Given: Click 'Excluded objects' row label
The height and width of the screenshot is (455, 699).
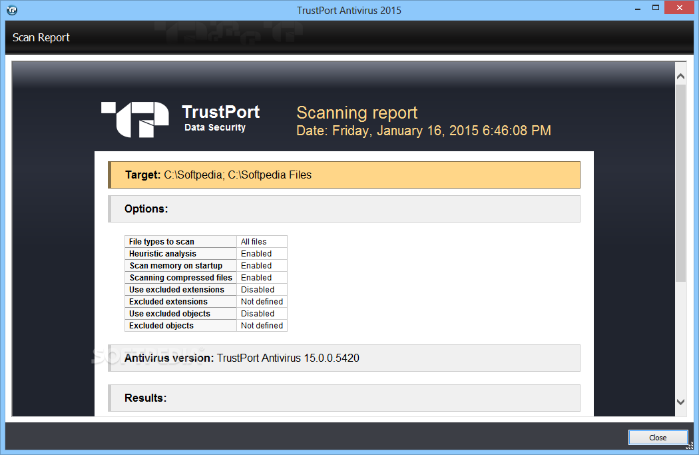Looking at the screenshot, I should point(180,326).
